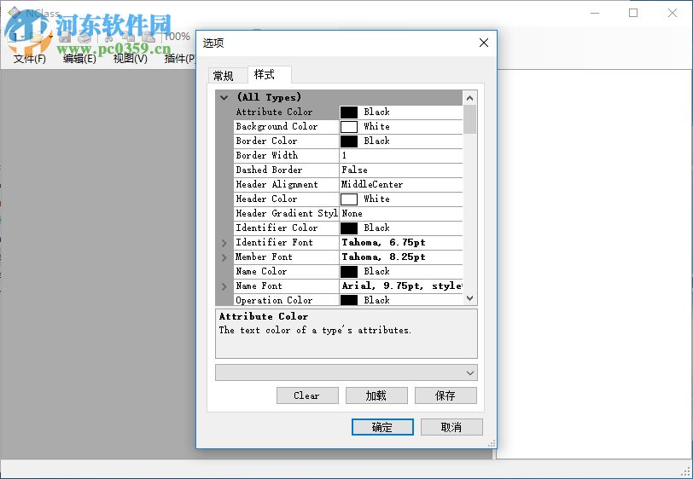Minimize the NClass main window
The width and height of the screenshot is (693, 479).
click(595, 13)
